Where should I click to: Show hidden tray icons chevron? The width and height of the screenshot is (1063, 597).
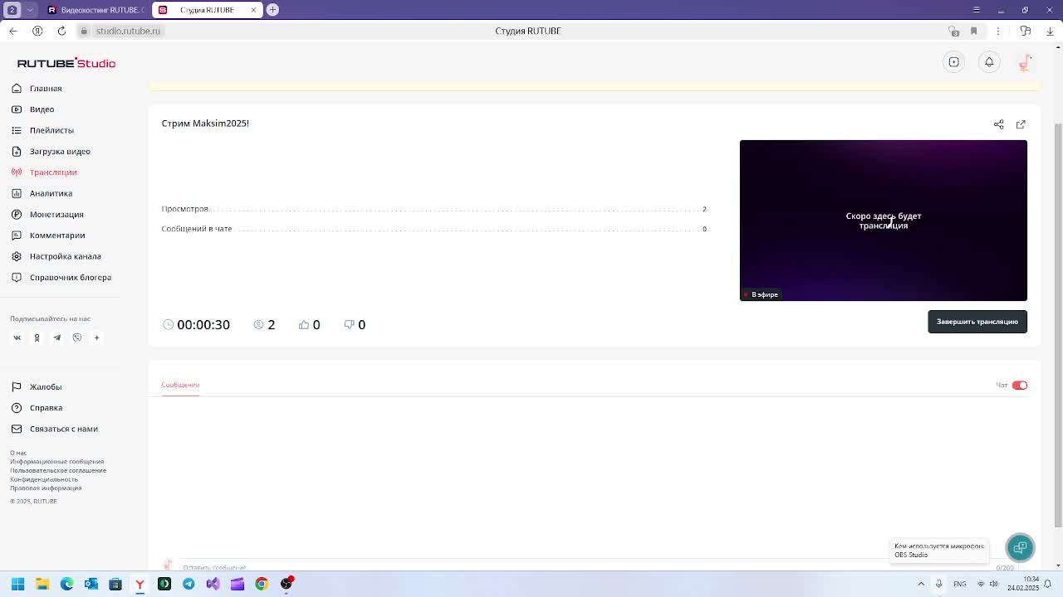(921, 584)
